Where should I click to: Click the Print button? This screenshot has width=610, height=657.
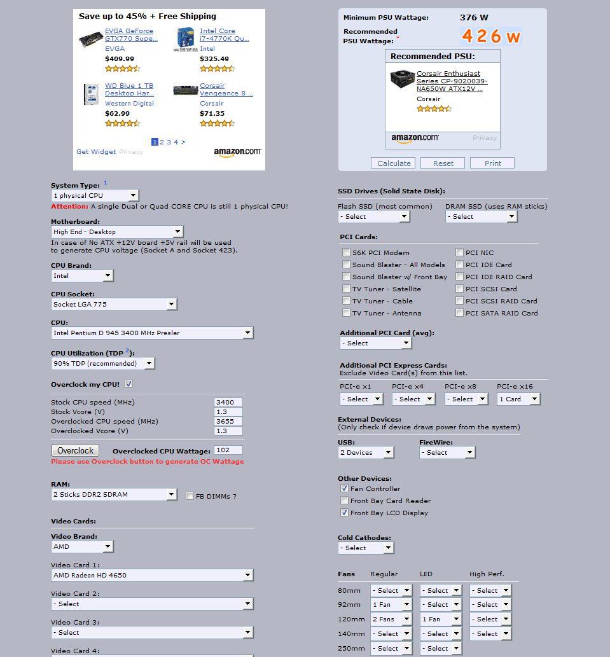pyautogui.click(x=492, y=163)
